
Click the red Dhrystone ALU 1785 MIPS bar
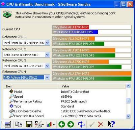(71, 27)
